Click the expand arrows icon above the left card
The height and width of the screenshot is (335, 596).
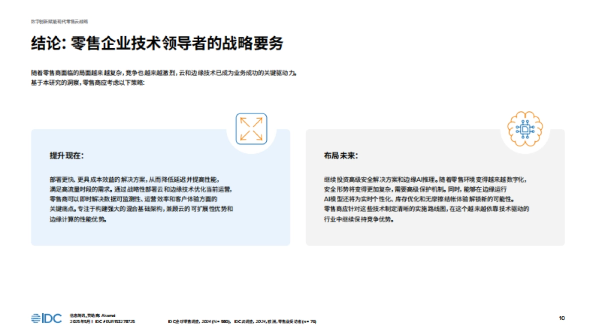251,128
